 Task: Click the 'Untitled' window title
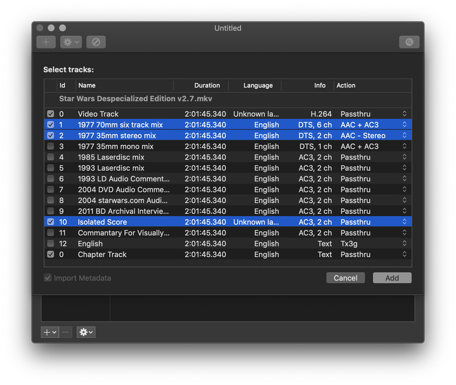(228, 28)
